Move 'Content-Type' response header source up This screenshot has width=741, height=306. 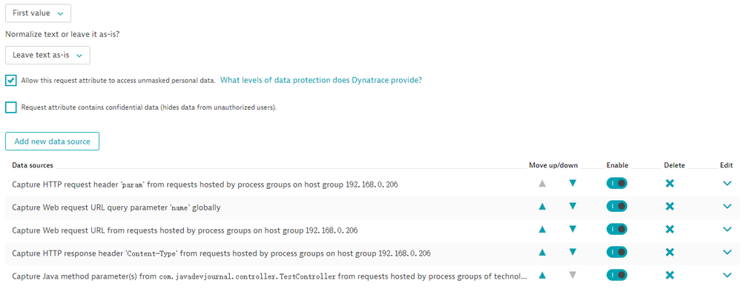click(542, 253)
